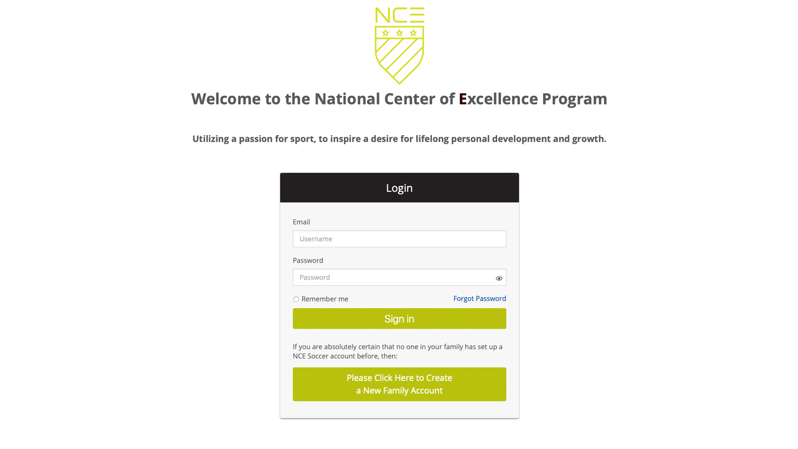
Task: Click the NCE letters above the shield
Action: click(399, 15)
